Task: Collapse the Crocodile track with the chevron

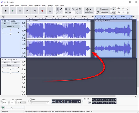Action: click(16, 21)
